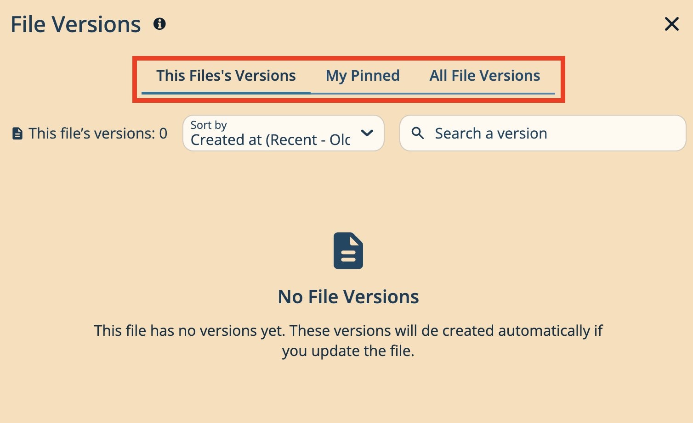Click the File Versions heading

coord(76,24)
